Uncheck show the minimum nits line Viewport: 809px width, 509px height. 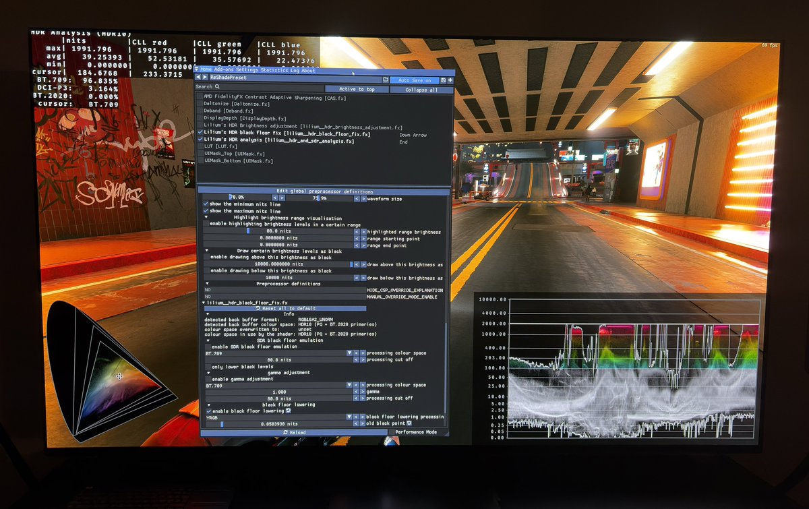click(x=206, y=204)
